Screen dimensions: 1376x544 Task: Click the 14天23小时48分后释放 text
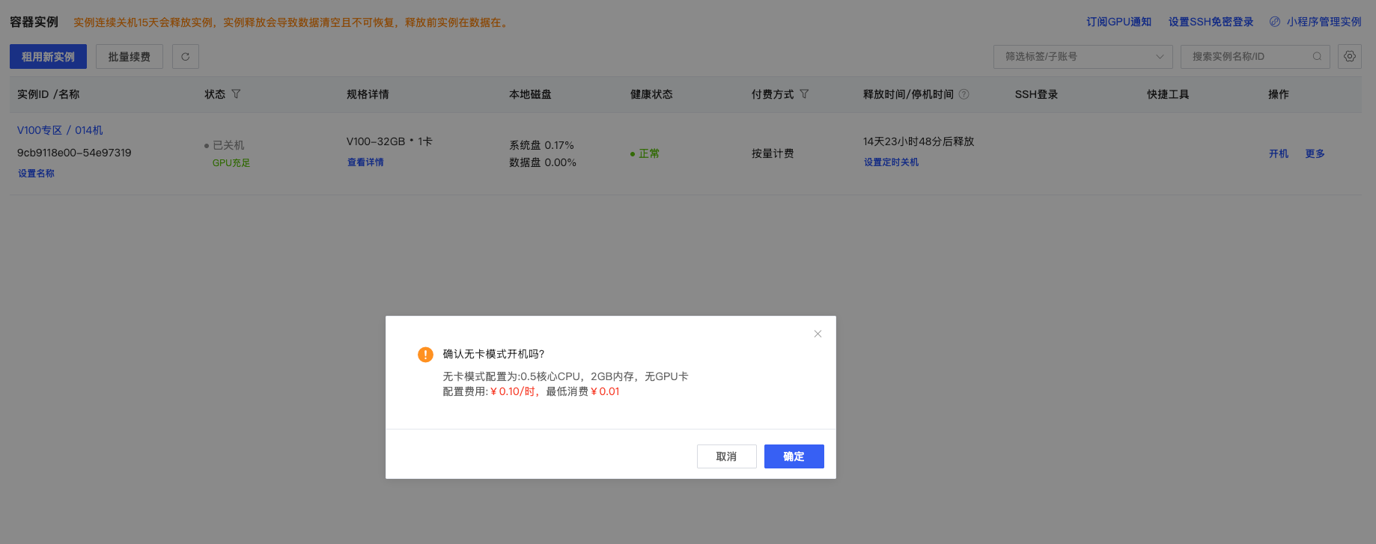pos(919,141)
